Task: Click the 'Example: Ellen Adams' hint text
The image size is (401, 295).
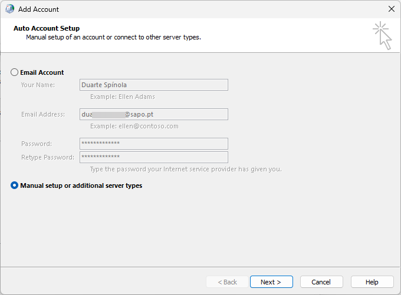Action: (x=122, y=97)
